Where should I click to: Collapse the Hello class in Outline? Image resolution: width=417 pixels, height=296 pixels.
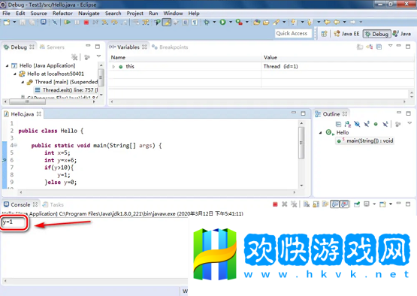321,132
